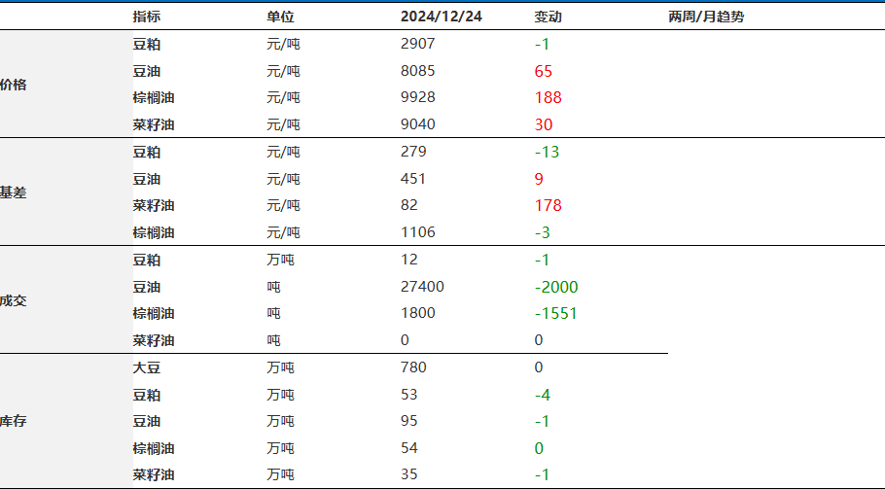Select the 2024/12/24 date column header

click(441, 17)
